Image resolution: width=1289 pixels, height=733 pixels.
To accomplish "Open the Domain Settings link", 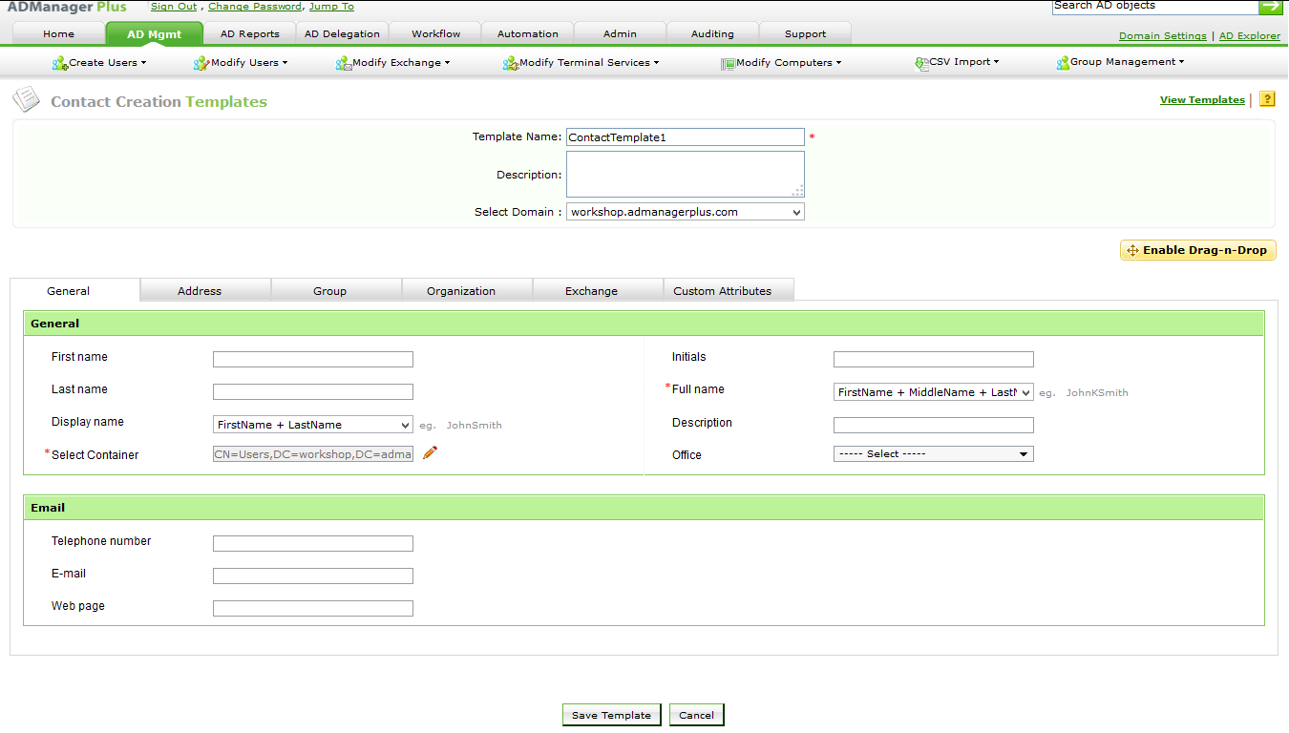I will click(1163, 35).
